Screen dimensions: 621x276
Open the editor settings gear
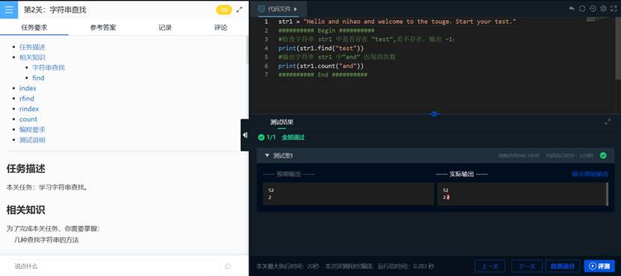[603, 9]
